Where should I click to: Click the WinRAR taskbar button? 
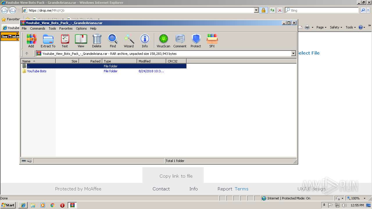coord(72,205)
